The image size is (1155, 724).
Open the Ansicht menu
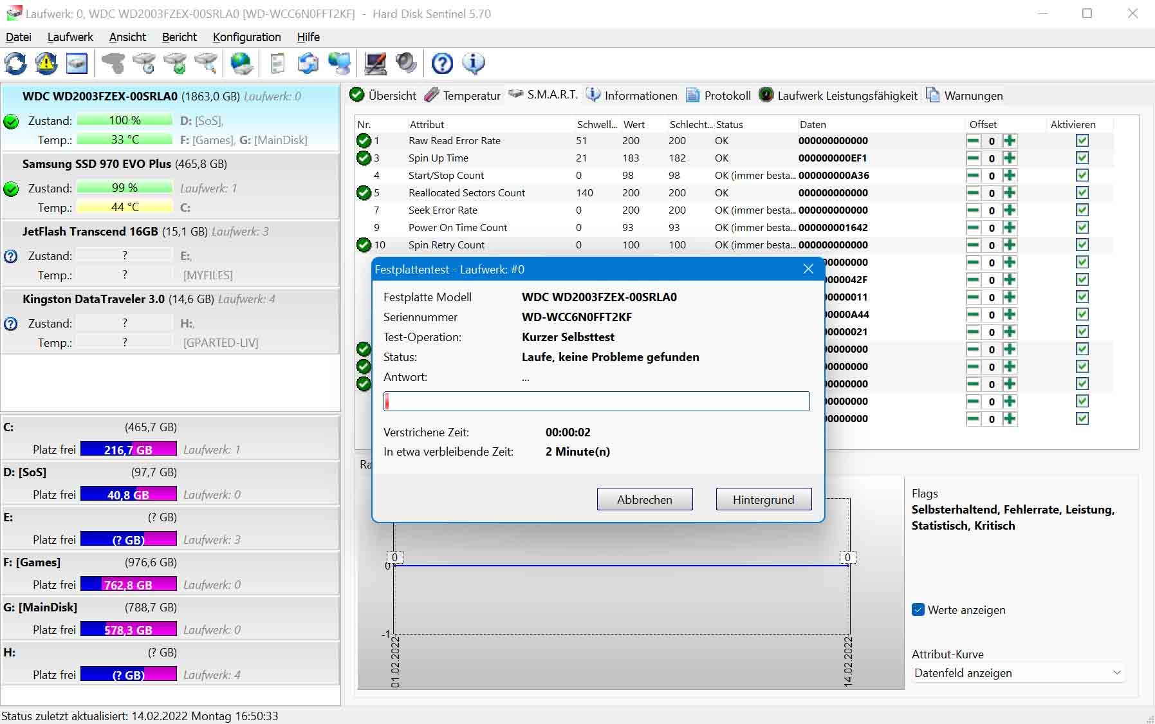(x=127, y=37)
